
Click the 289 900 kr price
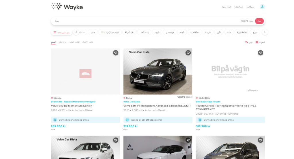[59, 126]
